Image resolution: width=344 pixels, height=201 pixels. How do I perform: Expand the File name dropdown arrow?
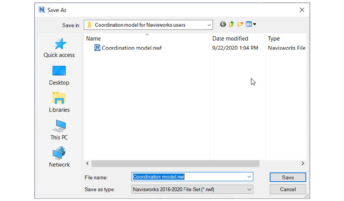[x=249, y=177]
